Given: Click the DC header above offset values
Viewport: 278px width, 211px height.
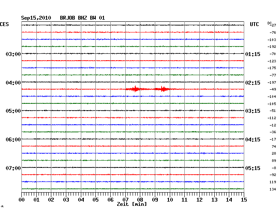Looking at the screenshot, I should coord(269,23).
